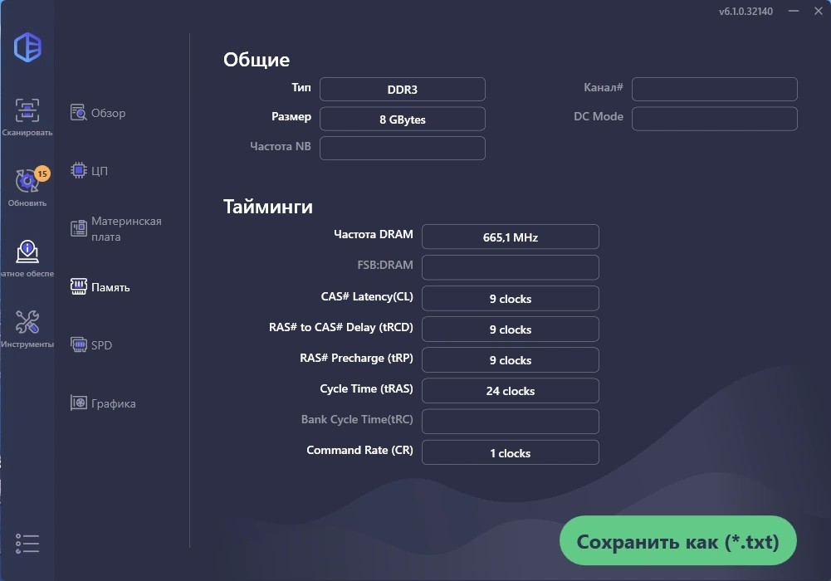This screenshot has height=581, width=831.
Task: Click the Общие section heading
Action: [257, 59]
